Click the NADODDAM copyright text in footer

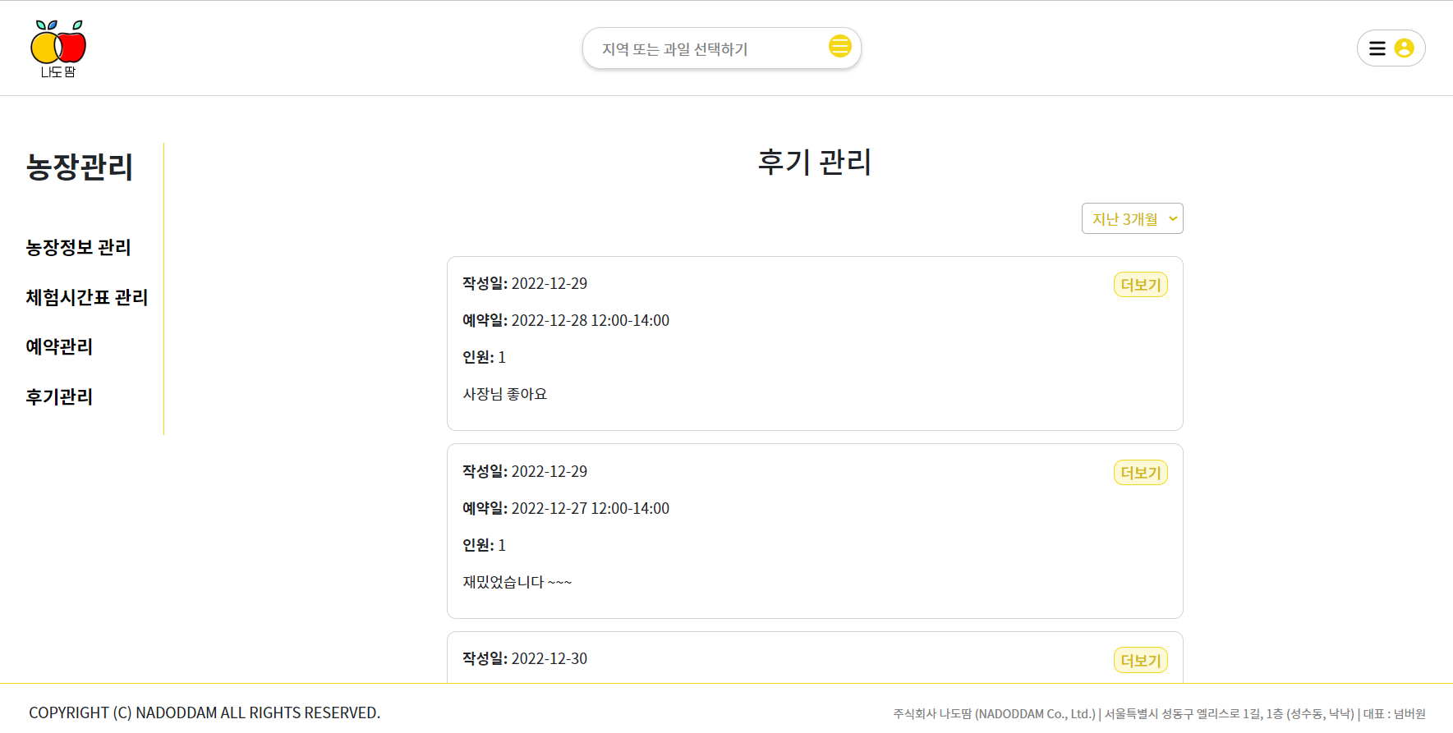(205, 712)
